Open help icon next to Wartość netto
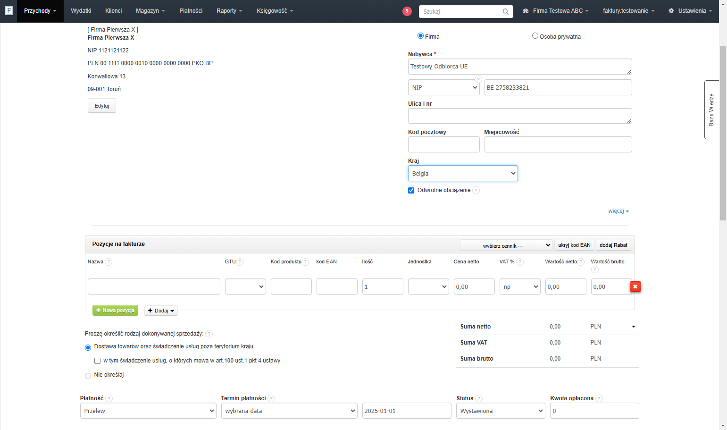727x430 pixels. click(581, 262)
